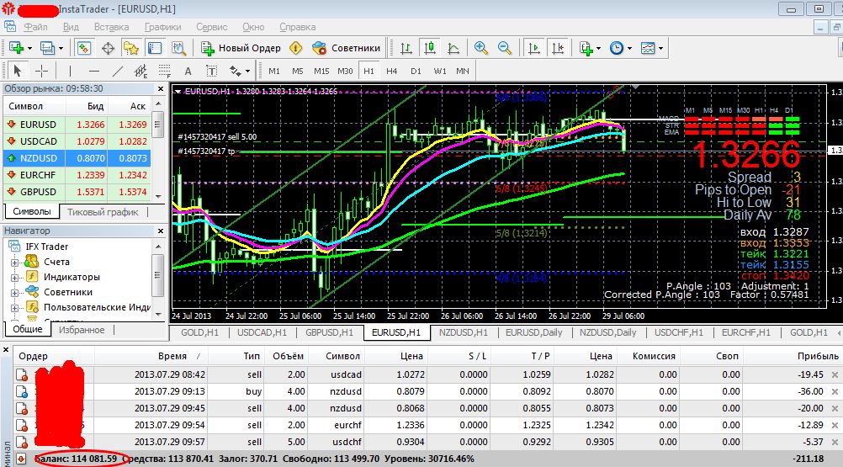The width and height of the screenshot is (843, 467).
Task: Toggle chart shift from right edge
Action: [x=557, y=48]
